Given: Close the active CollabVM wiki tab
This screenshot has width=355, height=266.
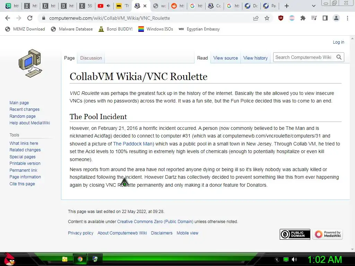Looking at the screenshot, I should [x=145, y=6].
